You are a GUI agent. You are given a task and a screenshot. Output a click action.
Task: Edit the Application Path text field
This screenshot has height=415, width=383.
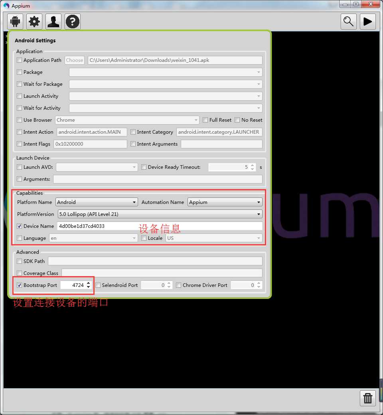(x=175, y=60)
